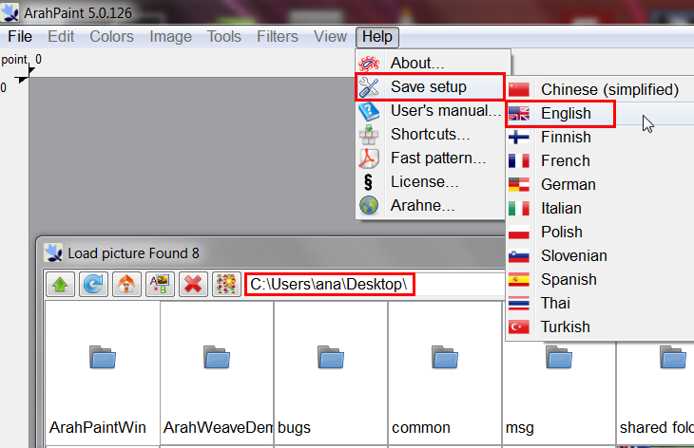Click the path field C:\Users\ana\Desktop\
This screenshot has height=448, width=694.
pos(374,285)
